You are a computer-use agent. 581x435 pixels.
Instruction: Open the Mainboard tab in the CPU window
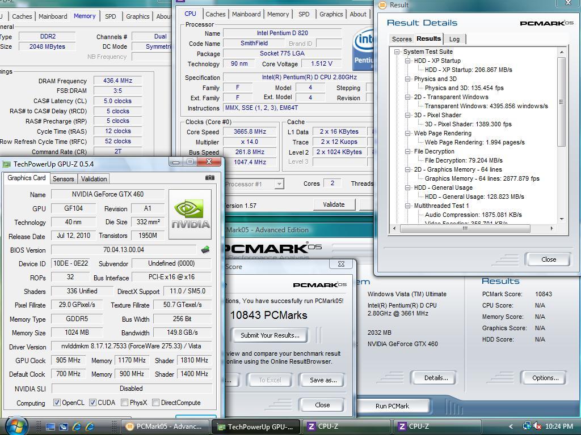point(246,14)
